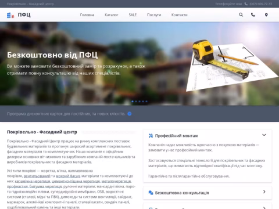Click blue arrow icon after discount cards text
Image resolution: width=279 pixels, height=209 pixels.
tap(130, 114)
